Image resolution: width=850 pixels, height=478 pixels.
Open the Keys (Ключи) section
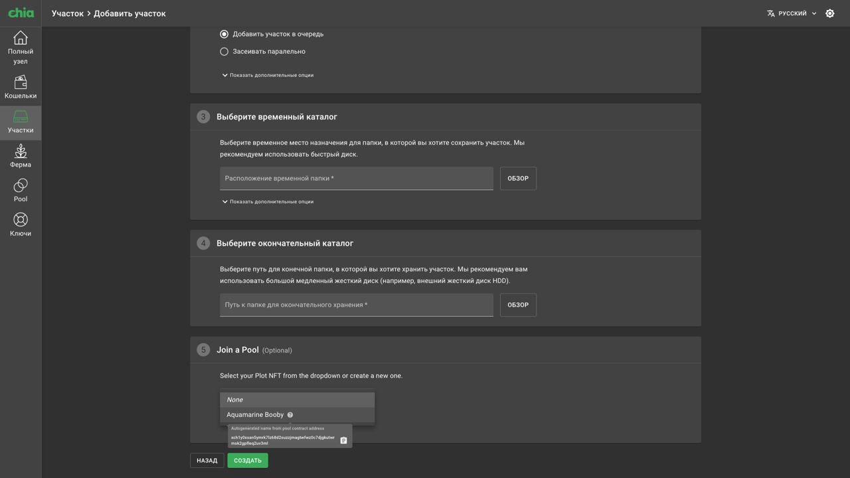(x=21, y=224)
